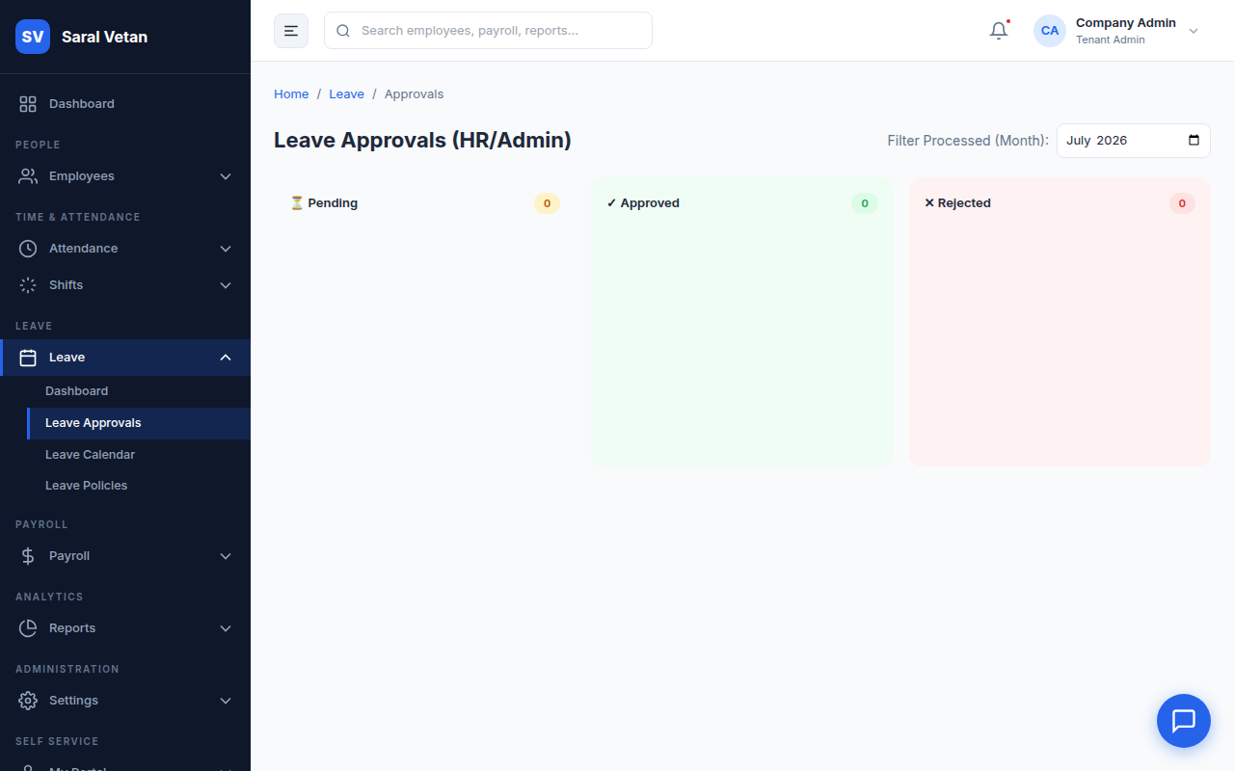The height and width of the screenshot is (771, 1234).
Task: Click the Leave Approvals (HR/Admin) heading
Action: click(x=422, y=141)
